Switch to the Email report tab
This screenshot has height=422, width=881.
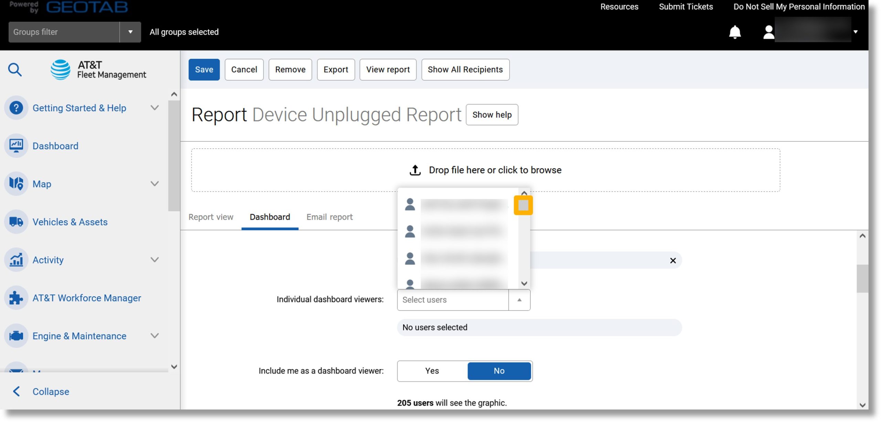pyautogui.click(x=329, y=217)
